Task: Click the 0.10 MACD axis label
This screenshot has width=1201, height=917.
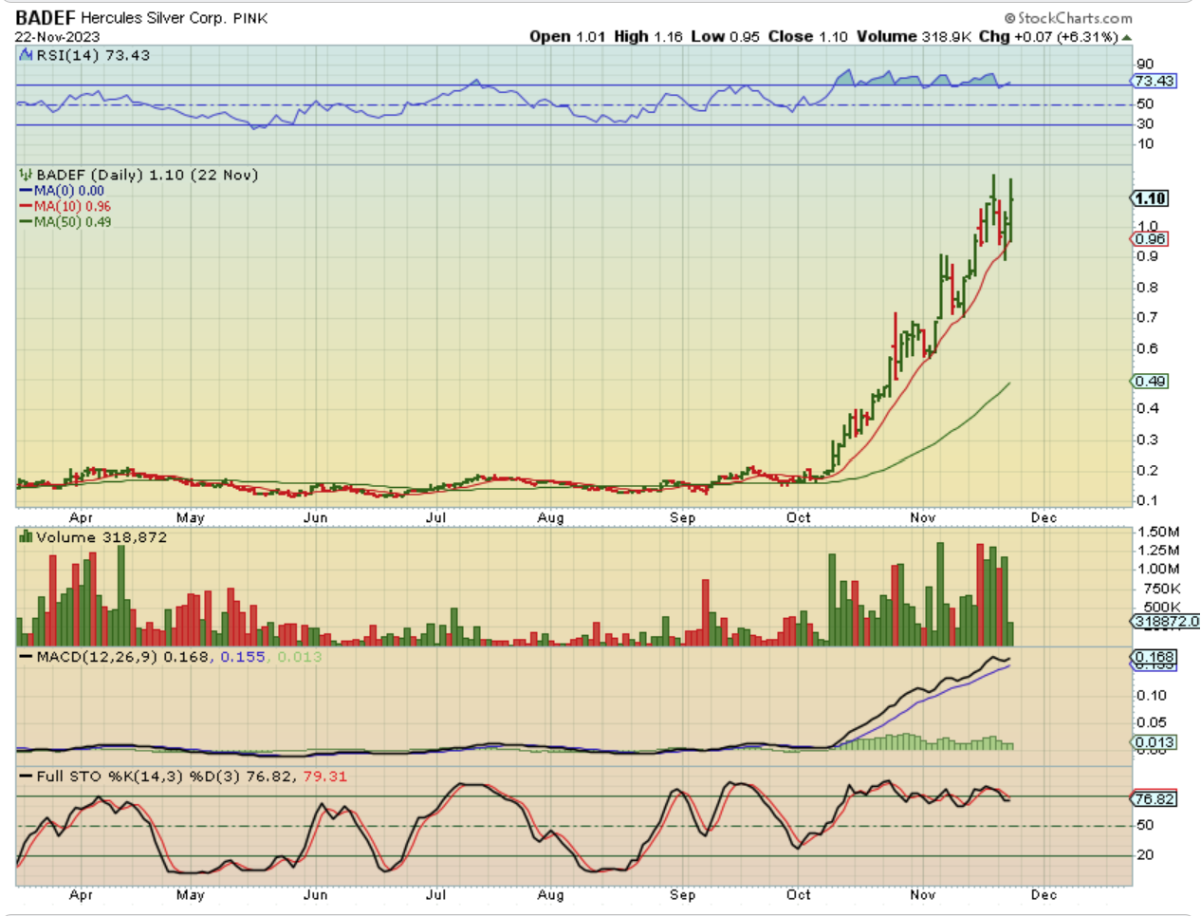Action: click(x=1151, y=696)
